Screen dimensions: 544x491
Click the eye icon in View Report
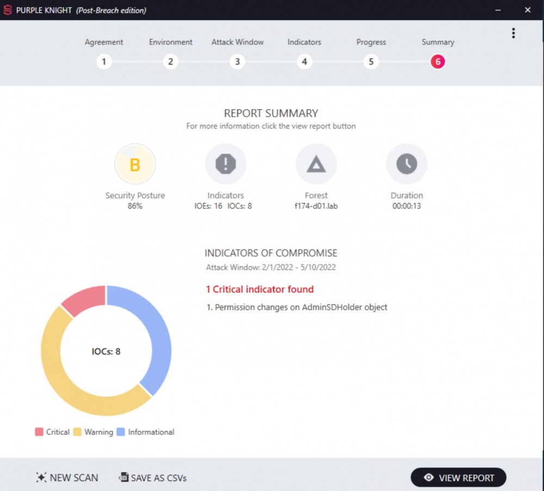tap(429, 477)
